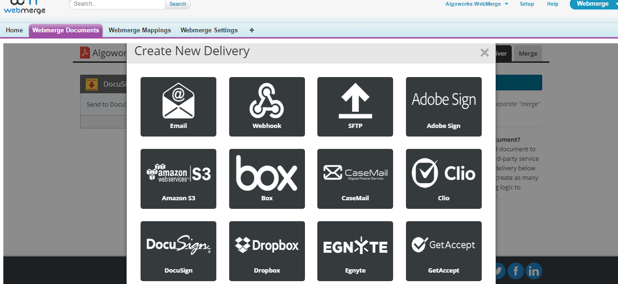Pick the SFTP upload delivery
Image resolution: width=618 pixels, height=284 pixels.
click(355, 107)
